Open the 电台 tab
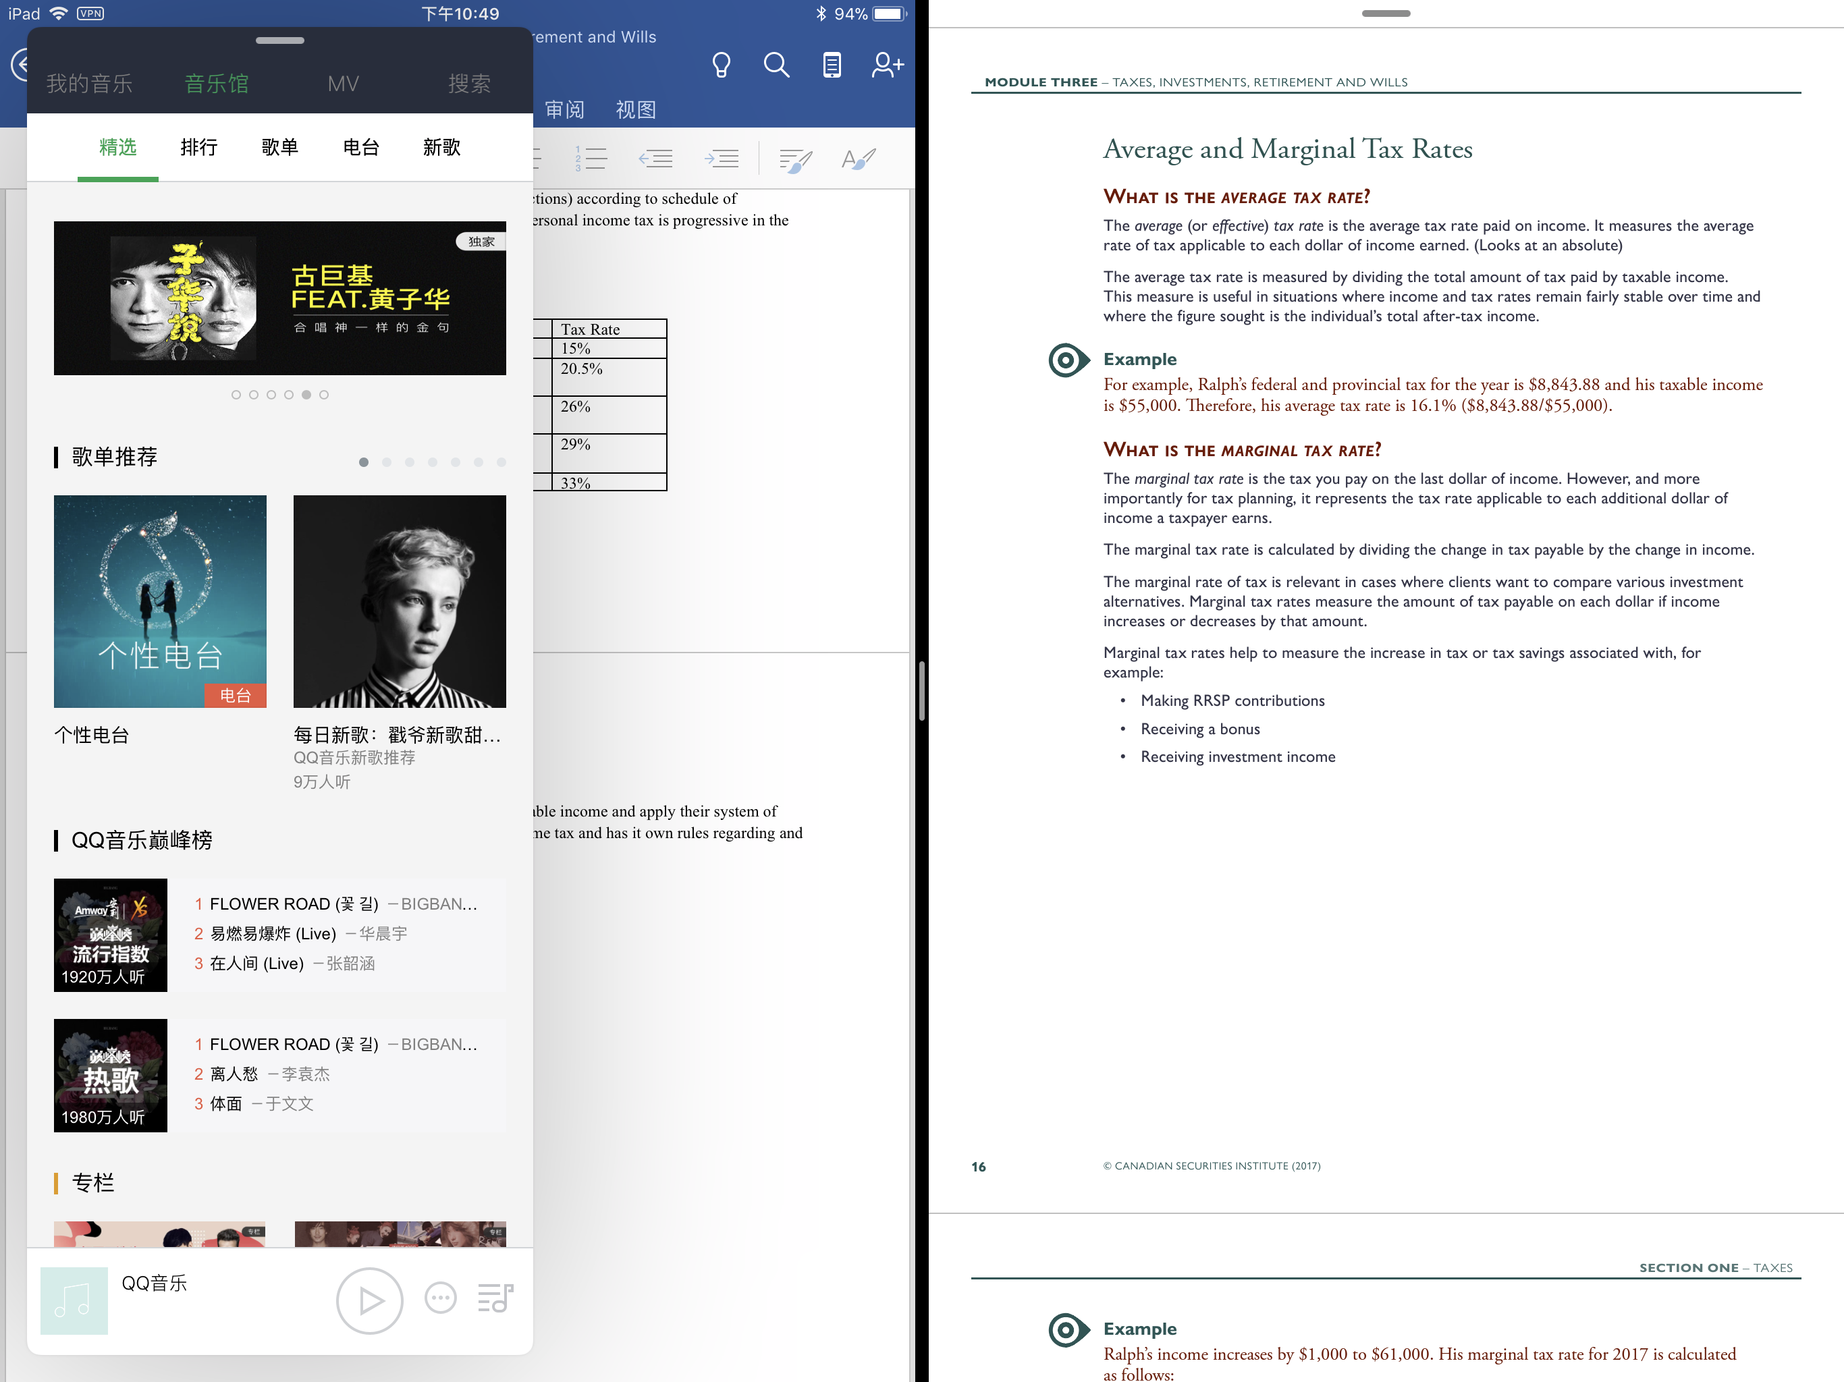Image resolution: width=1844 pixels, height=1382 pixels. tap(361, 148)
